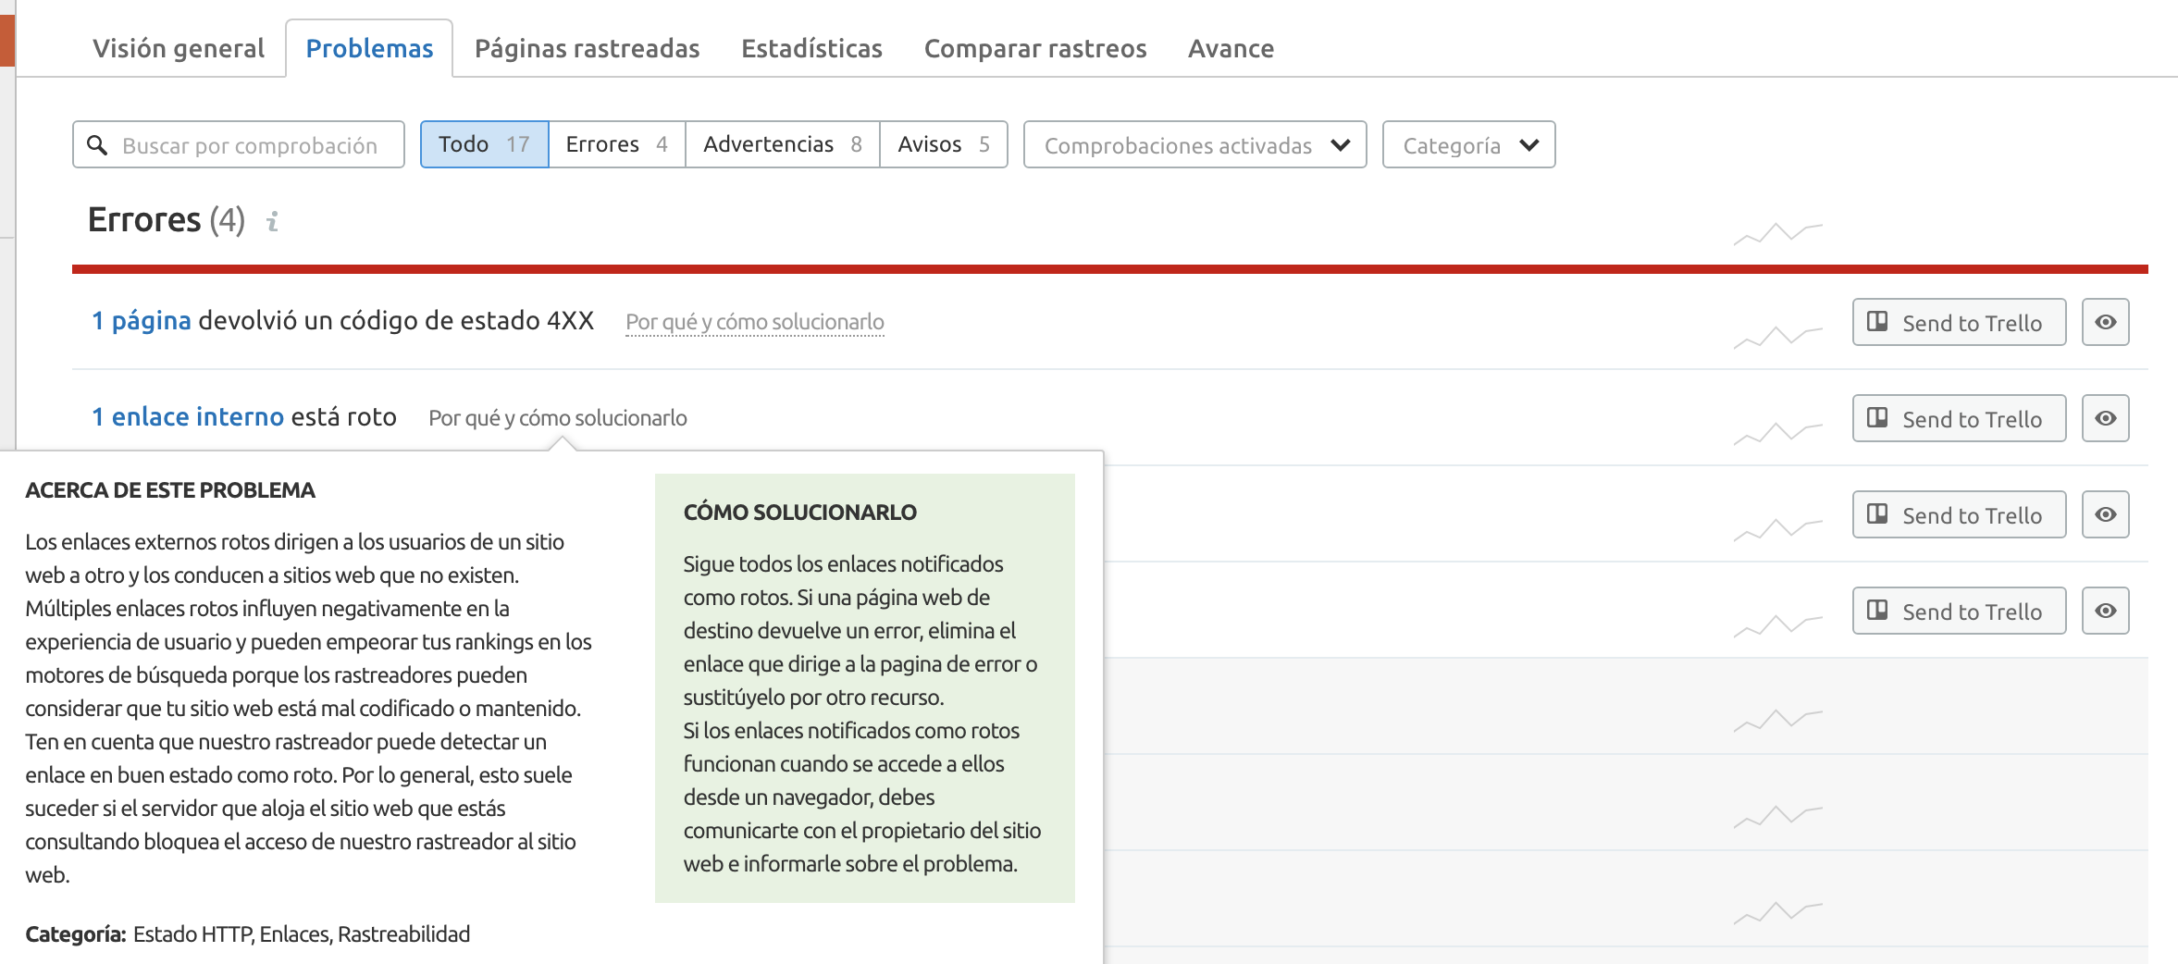Switch to Páginas rastreadas tab

tap(587, 48)
